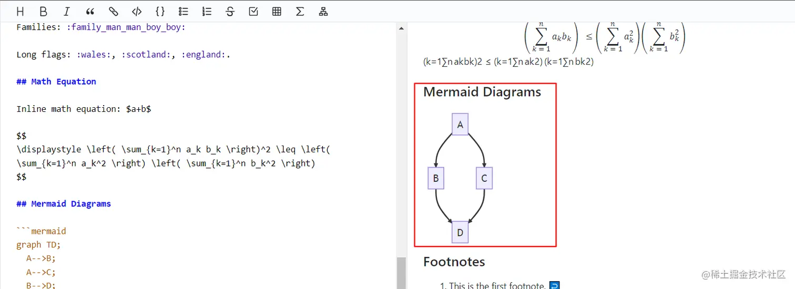Image resolution: width=795 pixels, height=289 pixels.
Task: Insert a task list checkbox
Action: coord(253,12)
